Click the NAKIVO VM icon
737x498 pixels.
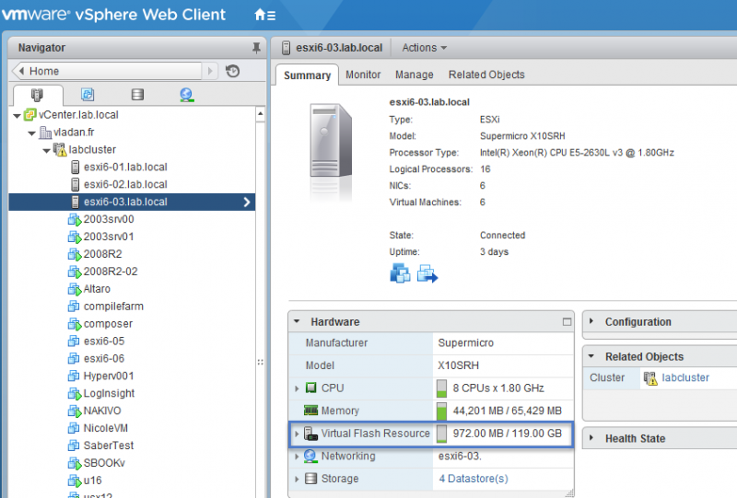75,411
